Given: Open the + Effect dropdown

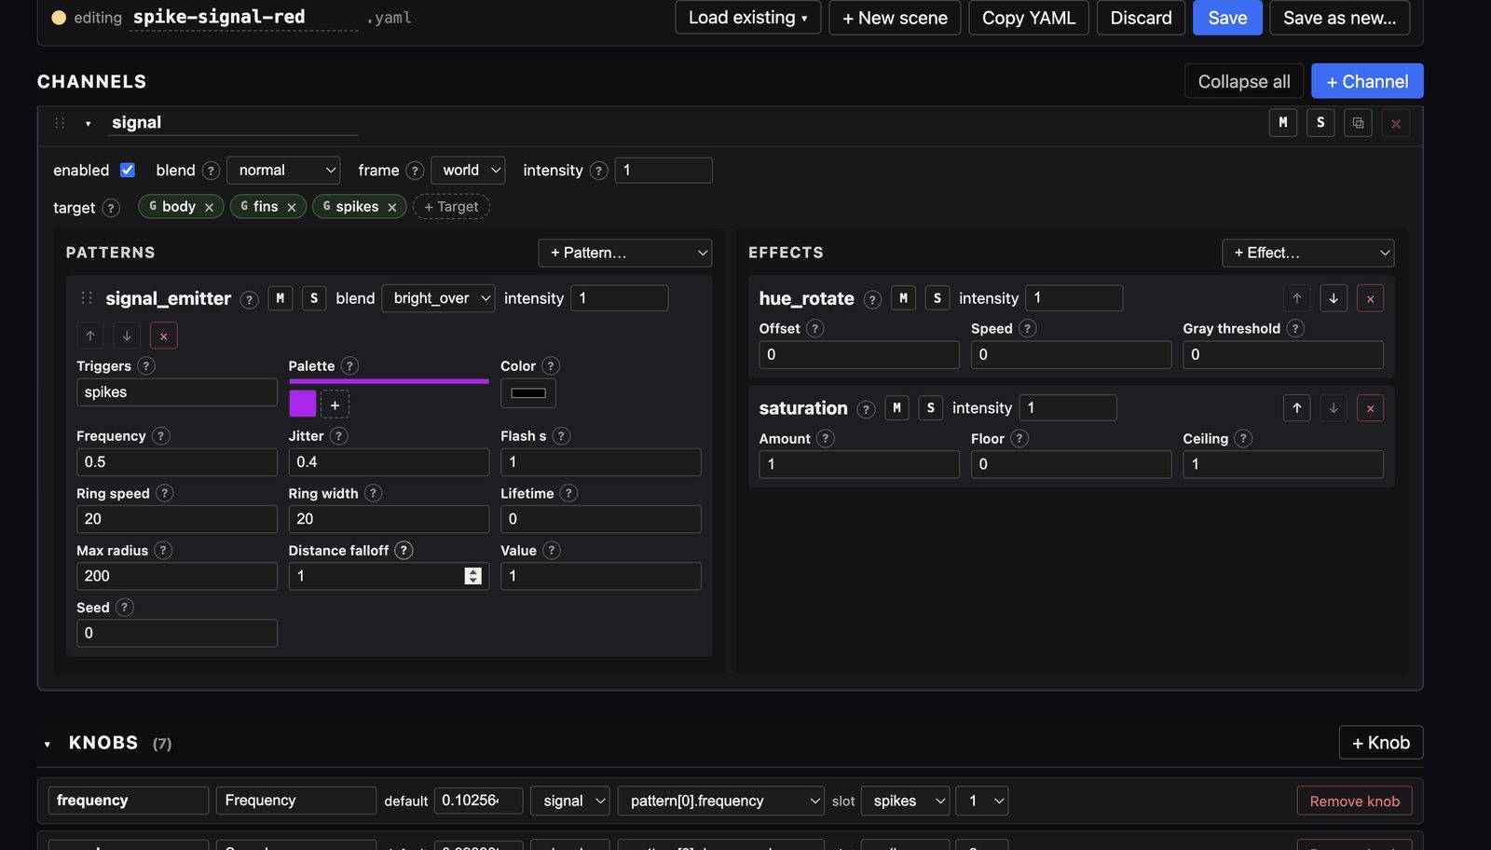Looking at the screenshot, I should point(1308,253).
